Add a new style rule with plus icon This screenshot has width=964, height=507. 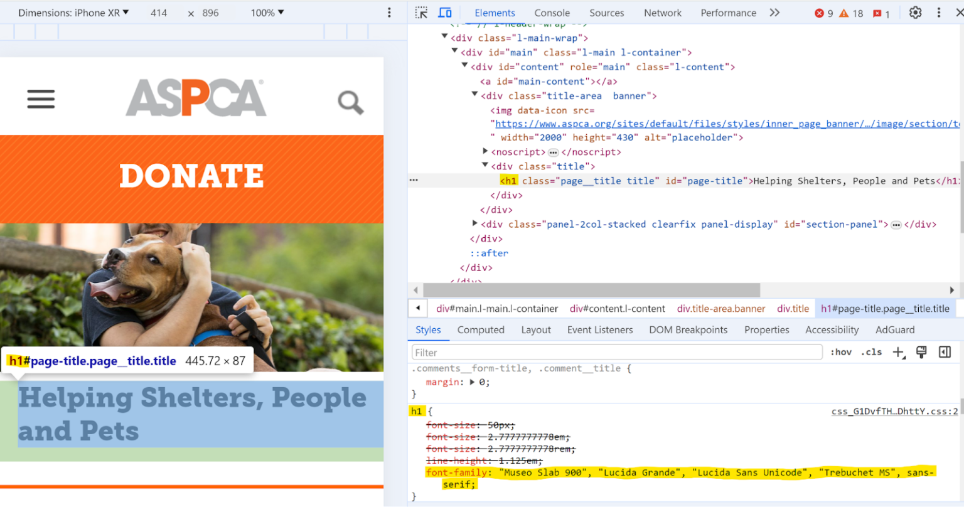tap(899, 352)
